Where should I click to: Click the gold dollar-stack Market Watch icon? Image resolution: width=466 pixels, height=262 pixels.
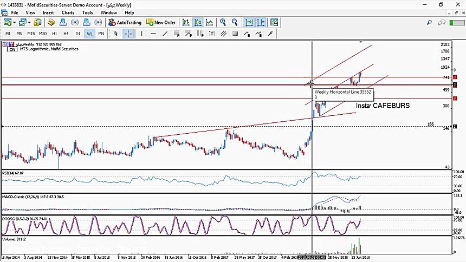click(37, 22)
